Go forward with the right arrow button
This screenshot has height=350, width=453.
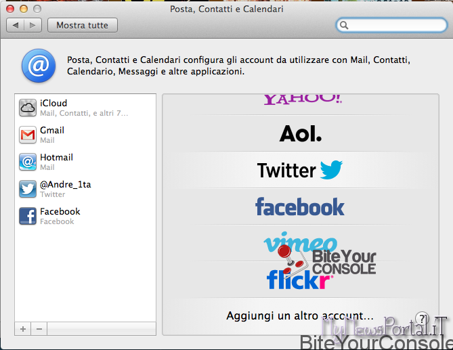33,26
